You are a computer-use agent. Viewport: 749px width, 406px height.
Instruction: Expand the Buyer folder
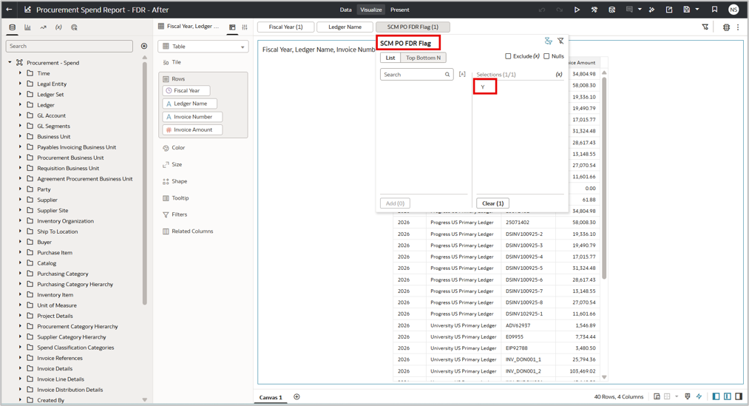(x=20, y=242)
